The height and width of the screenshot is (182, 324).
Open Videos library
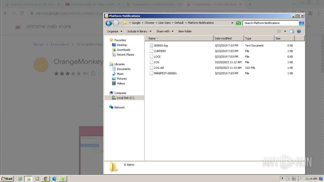point(121,83)
